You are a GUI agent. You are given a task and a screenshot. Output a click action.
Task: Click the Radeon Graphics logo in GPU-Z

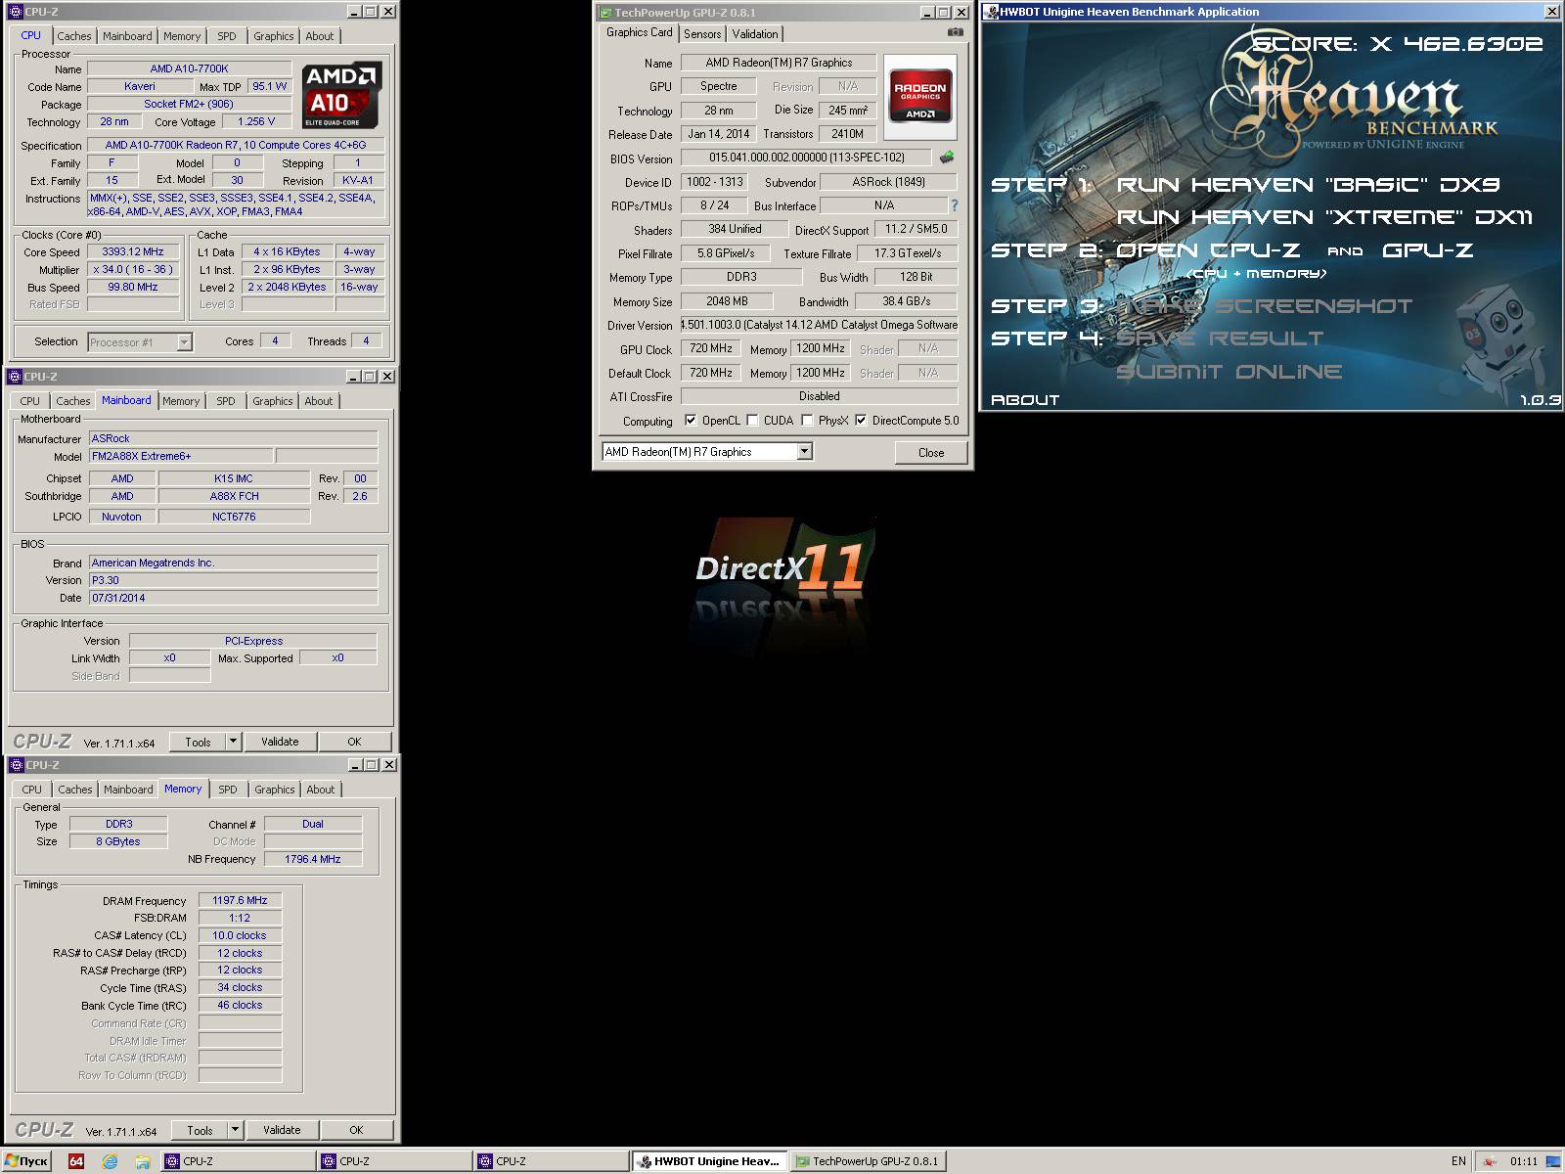coord(919,97)
